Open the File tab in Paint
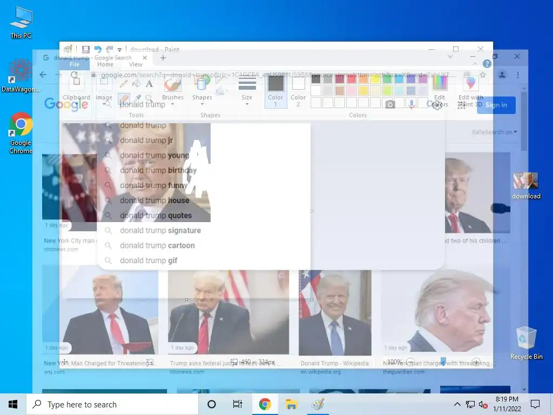Screen dimensions: 553x415 pos(75,64)
